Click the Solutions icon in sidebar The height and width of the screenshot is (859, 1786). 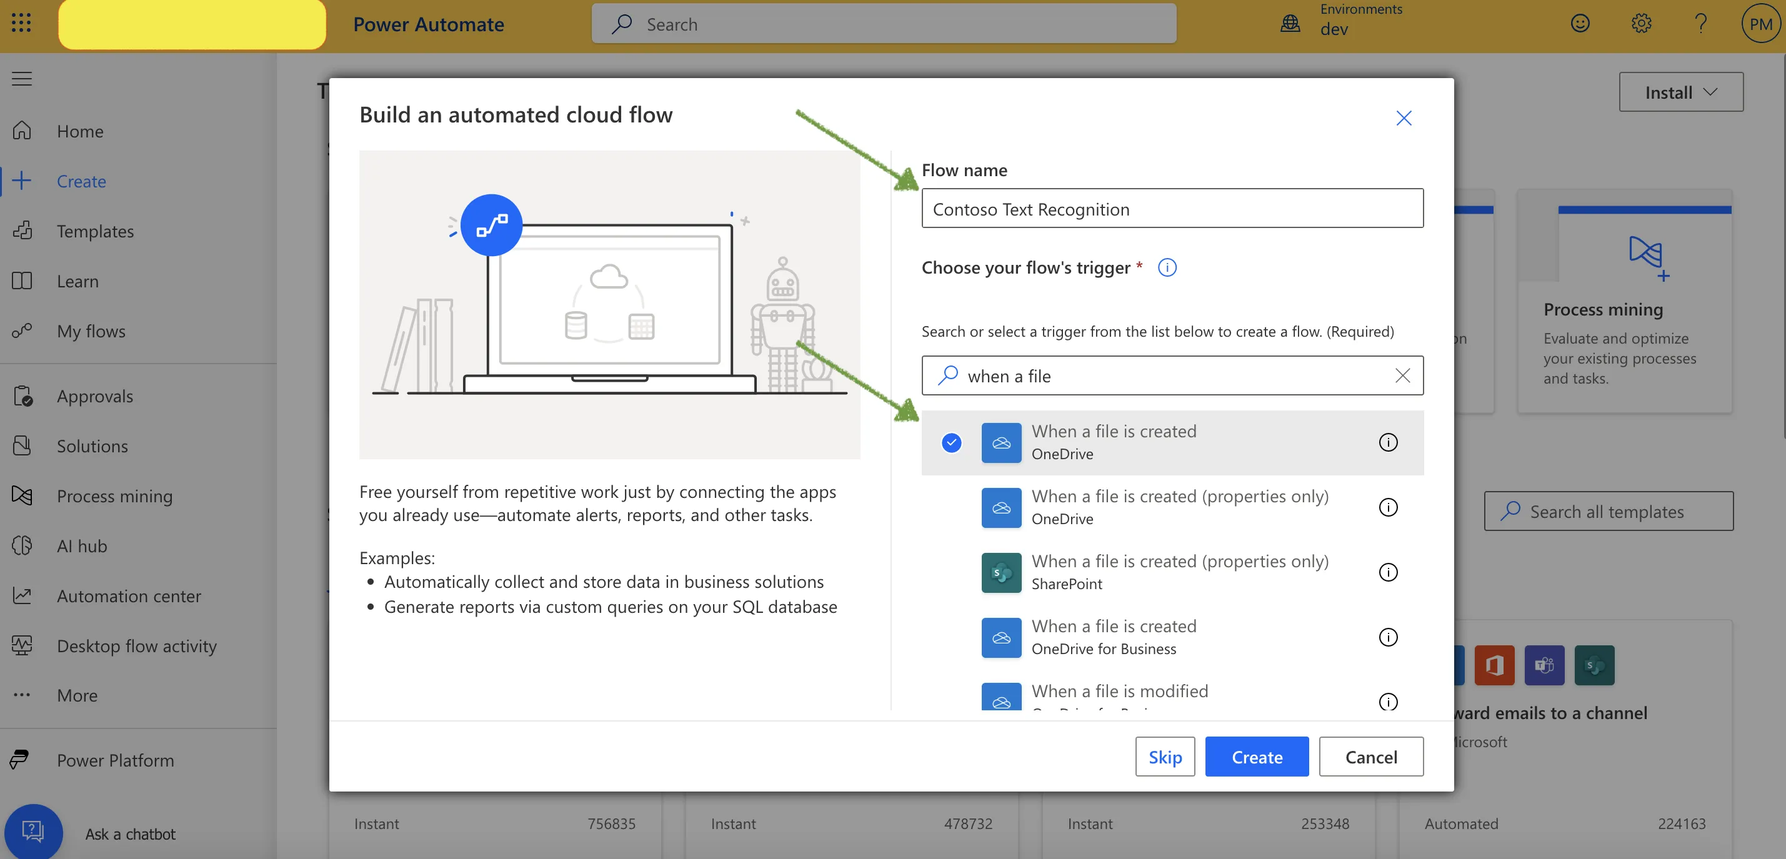coord(22,446)
